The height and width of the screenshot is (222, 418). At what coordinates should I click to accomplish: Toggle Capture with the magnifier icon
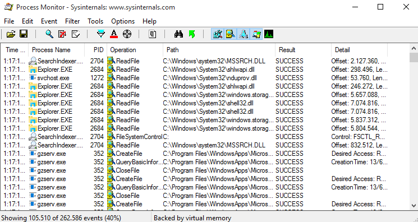pyautogui.click(x=49, y=34)
